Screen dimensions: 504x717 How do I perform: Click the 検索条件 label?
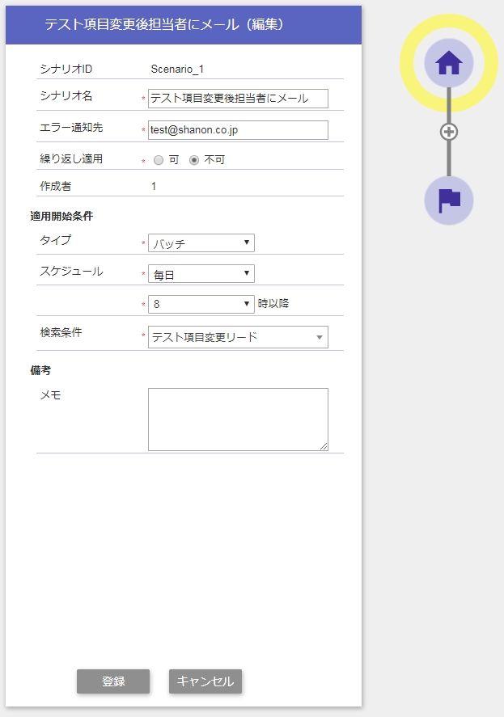tap(61, 332)
